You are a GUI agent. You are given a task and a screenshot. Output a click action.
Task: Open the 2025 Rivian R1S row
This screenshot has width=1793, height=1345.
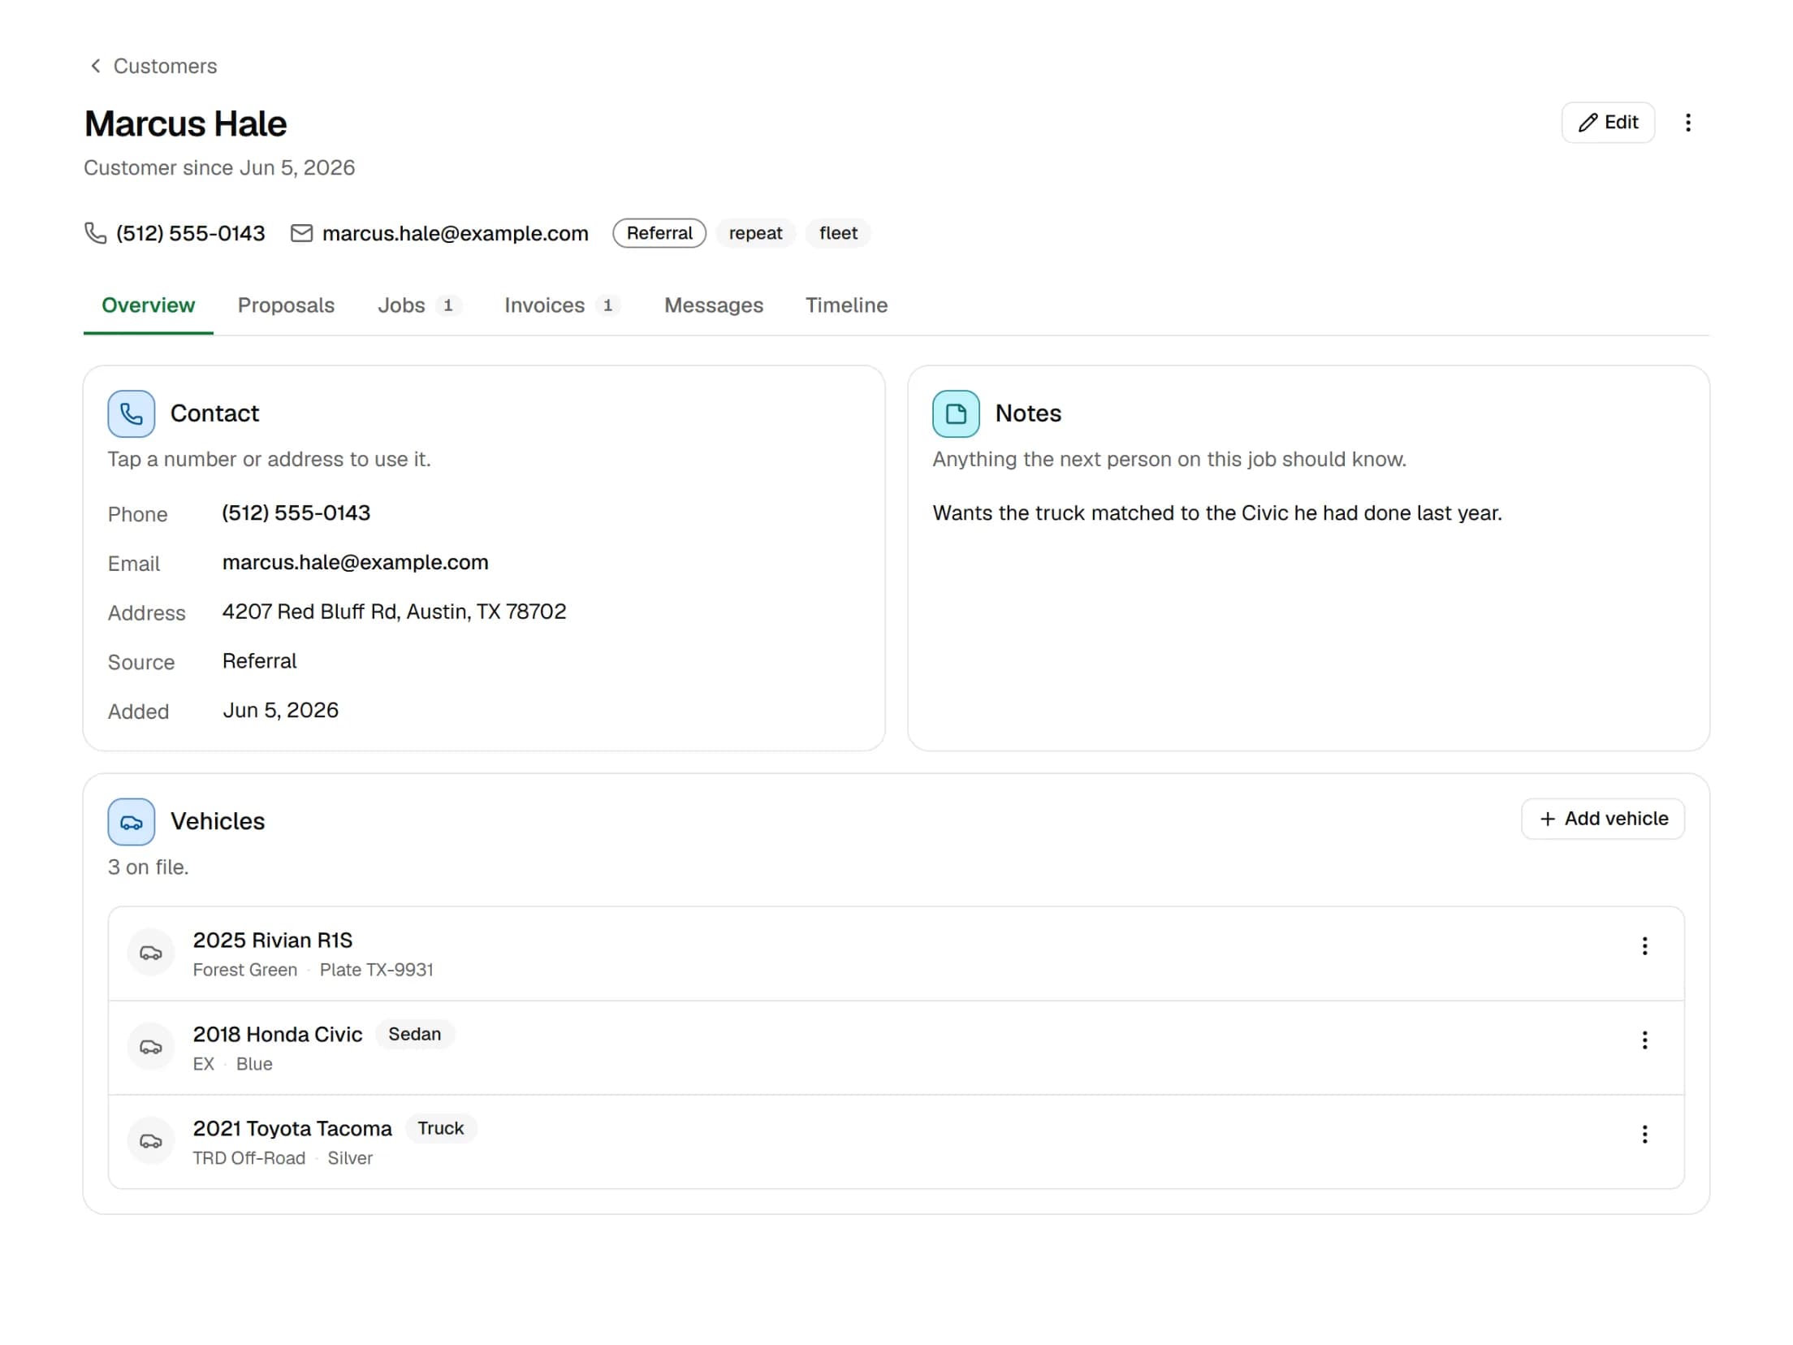point(896,954)
